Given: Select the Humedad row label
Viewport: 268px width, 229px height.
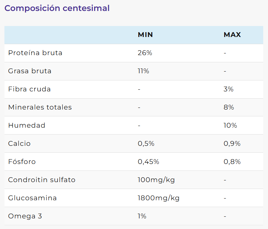Looking at the screenshot, I should [x=27, y=126].
